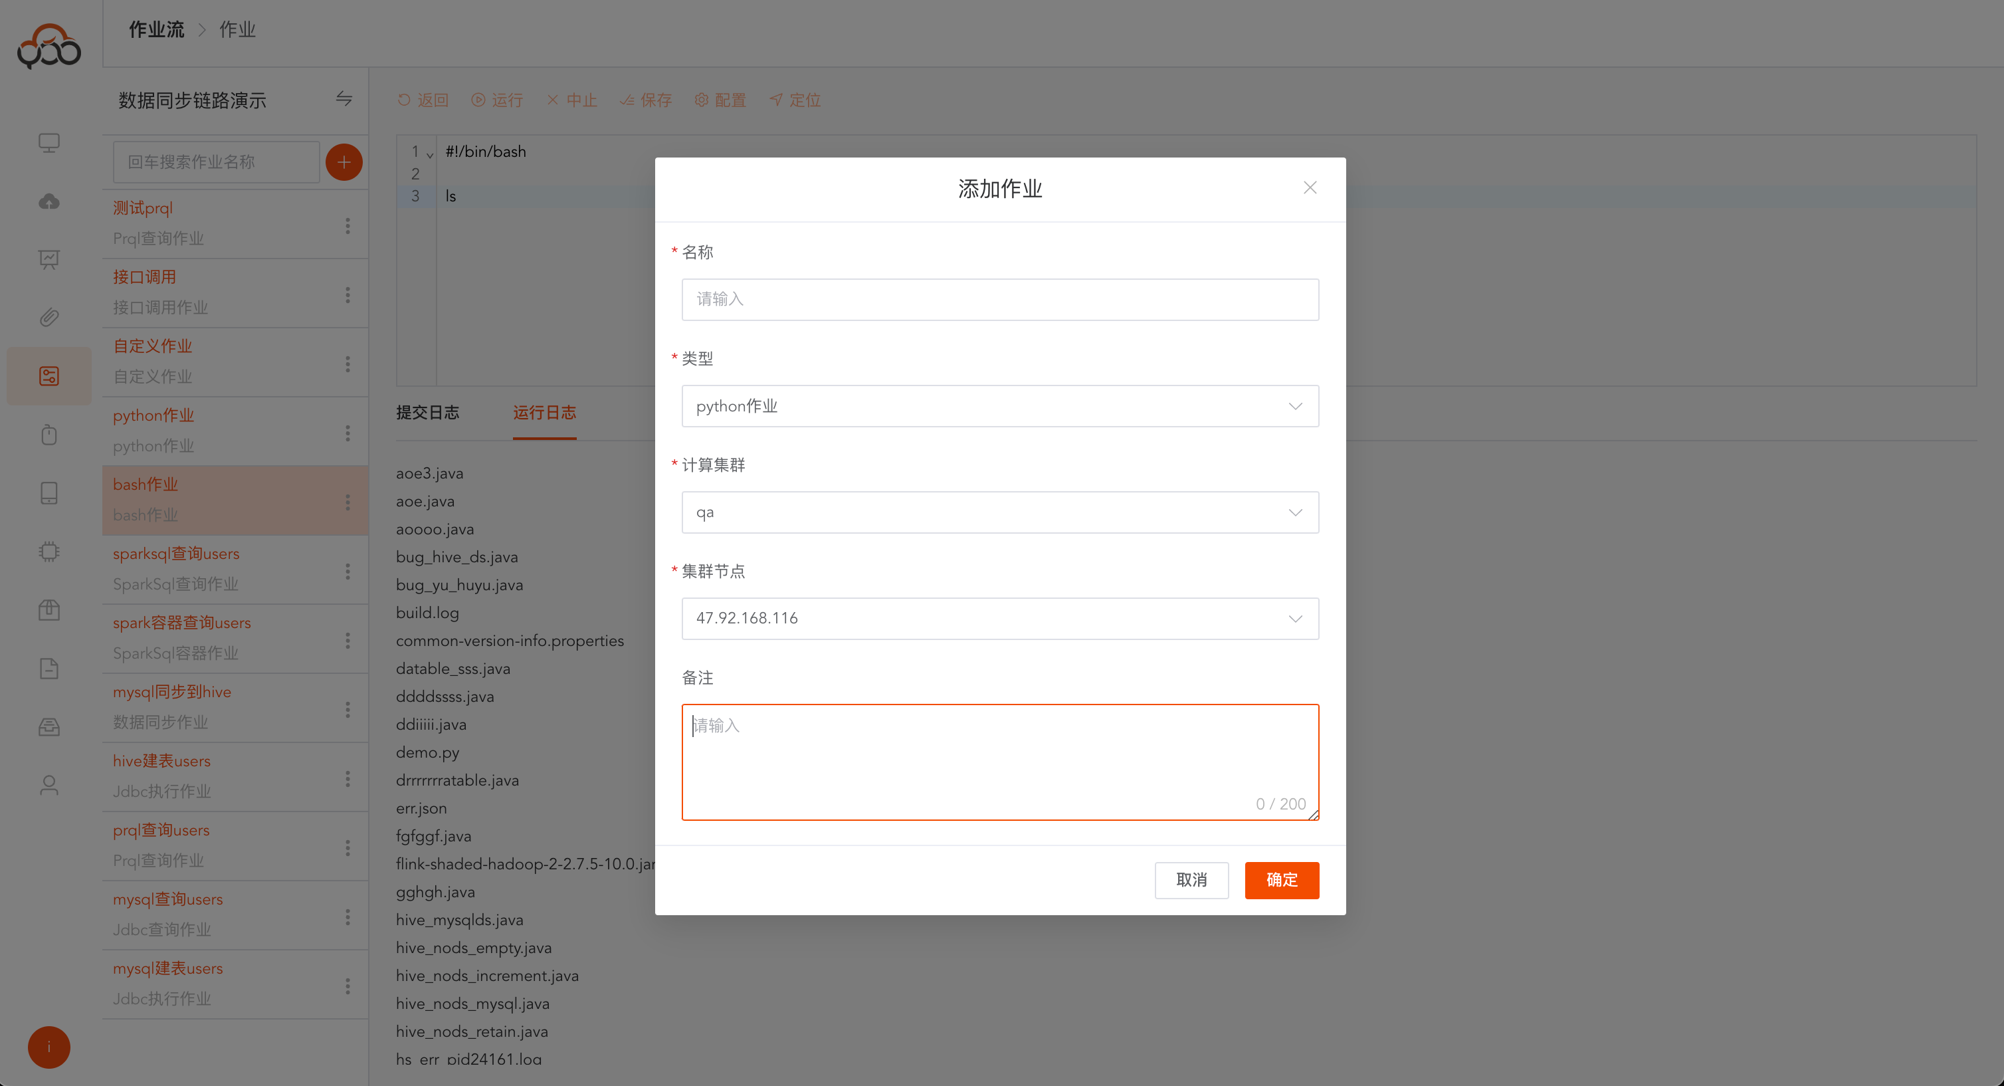Switch to the 运行日志 tab
Viewport: 2004px width, 1086px height.
click(x=544, y=412)
